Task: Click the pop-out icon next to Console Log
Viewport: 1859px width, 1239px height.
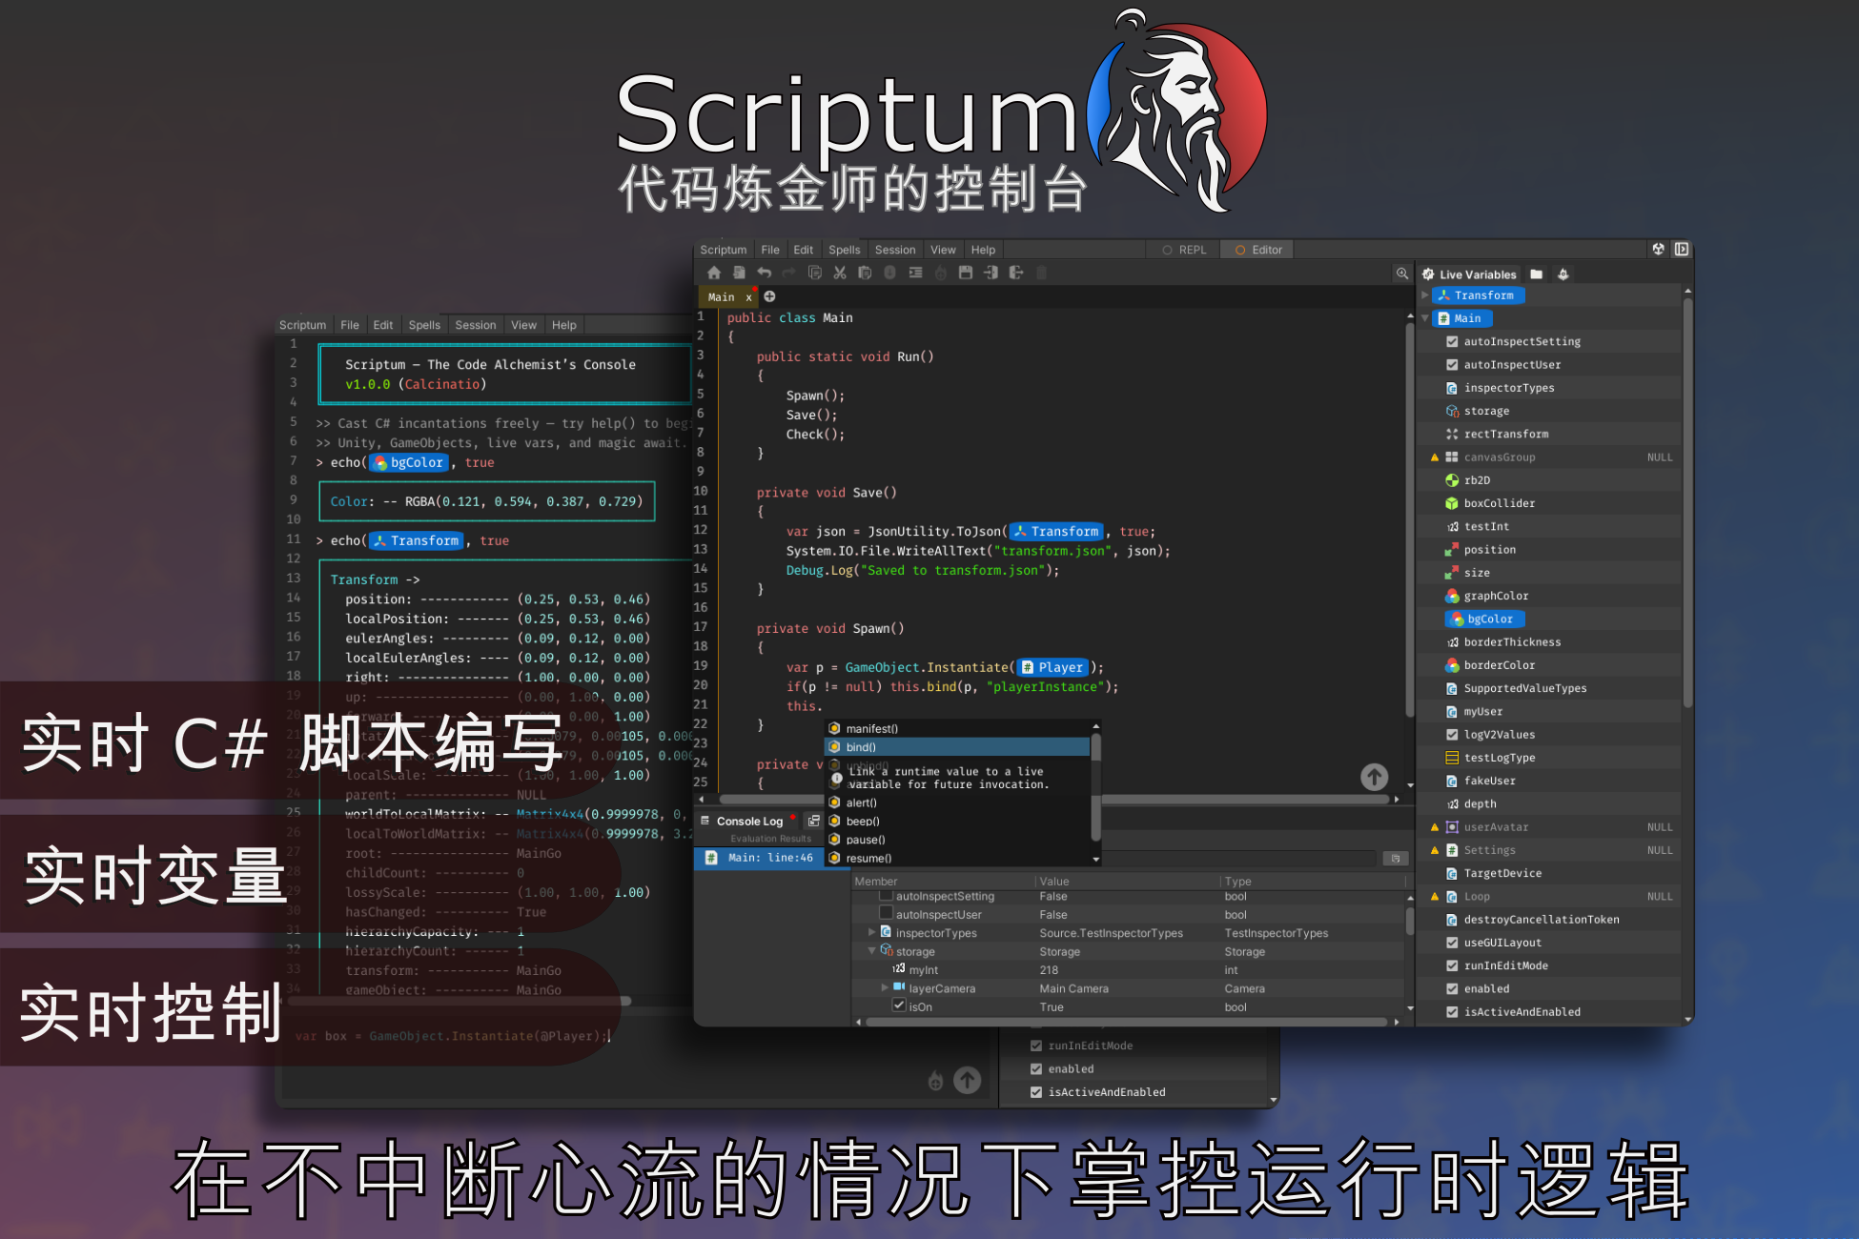Action: click(813, 821)
